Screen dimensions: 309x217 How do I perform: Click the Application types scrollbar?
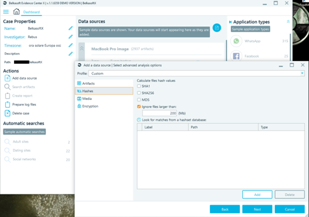point(290,47)
